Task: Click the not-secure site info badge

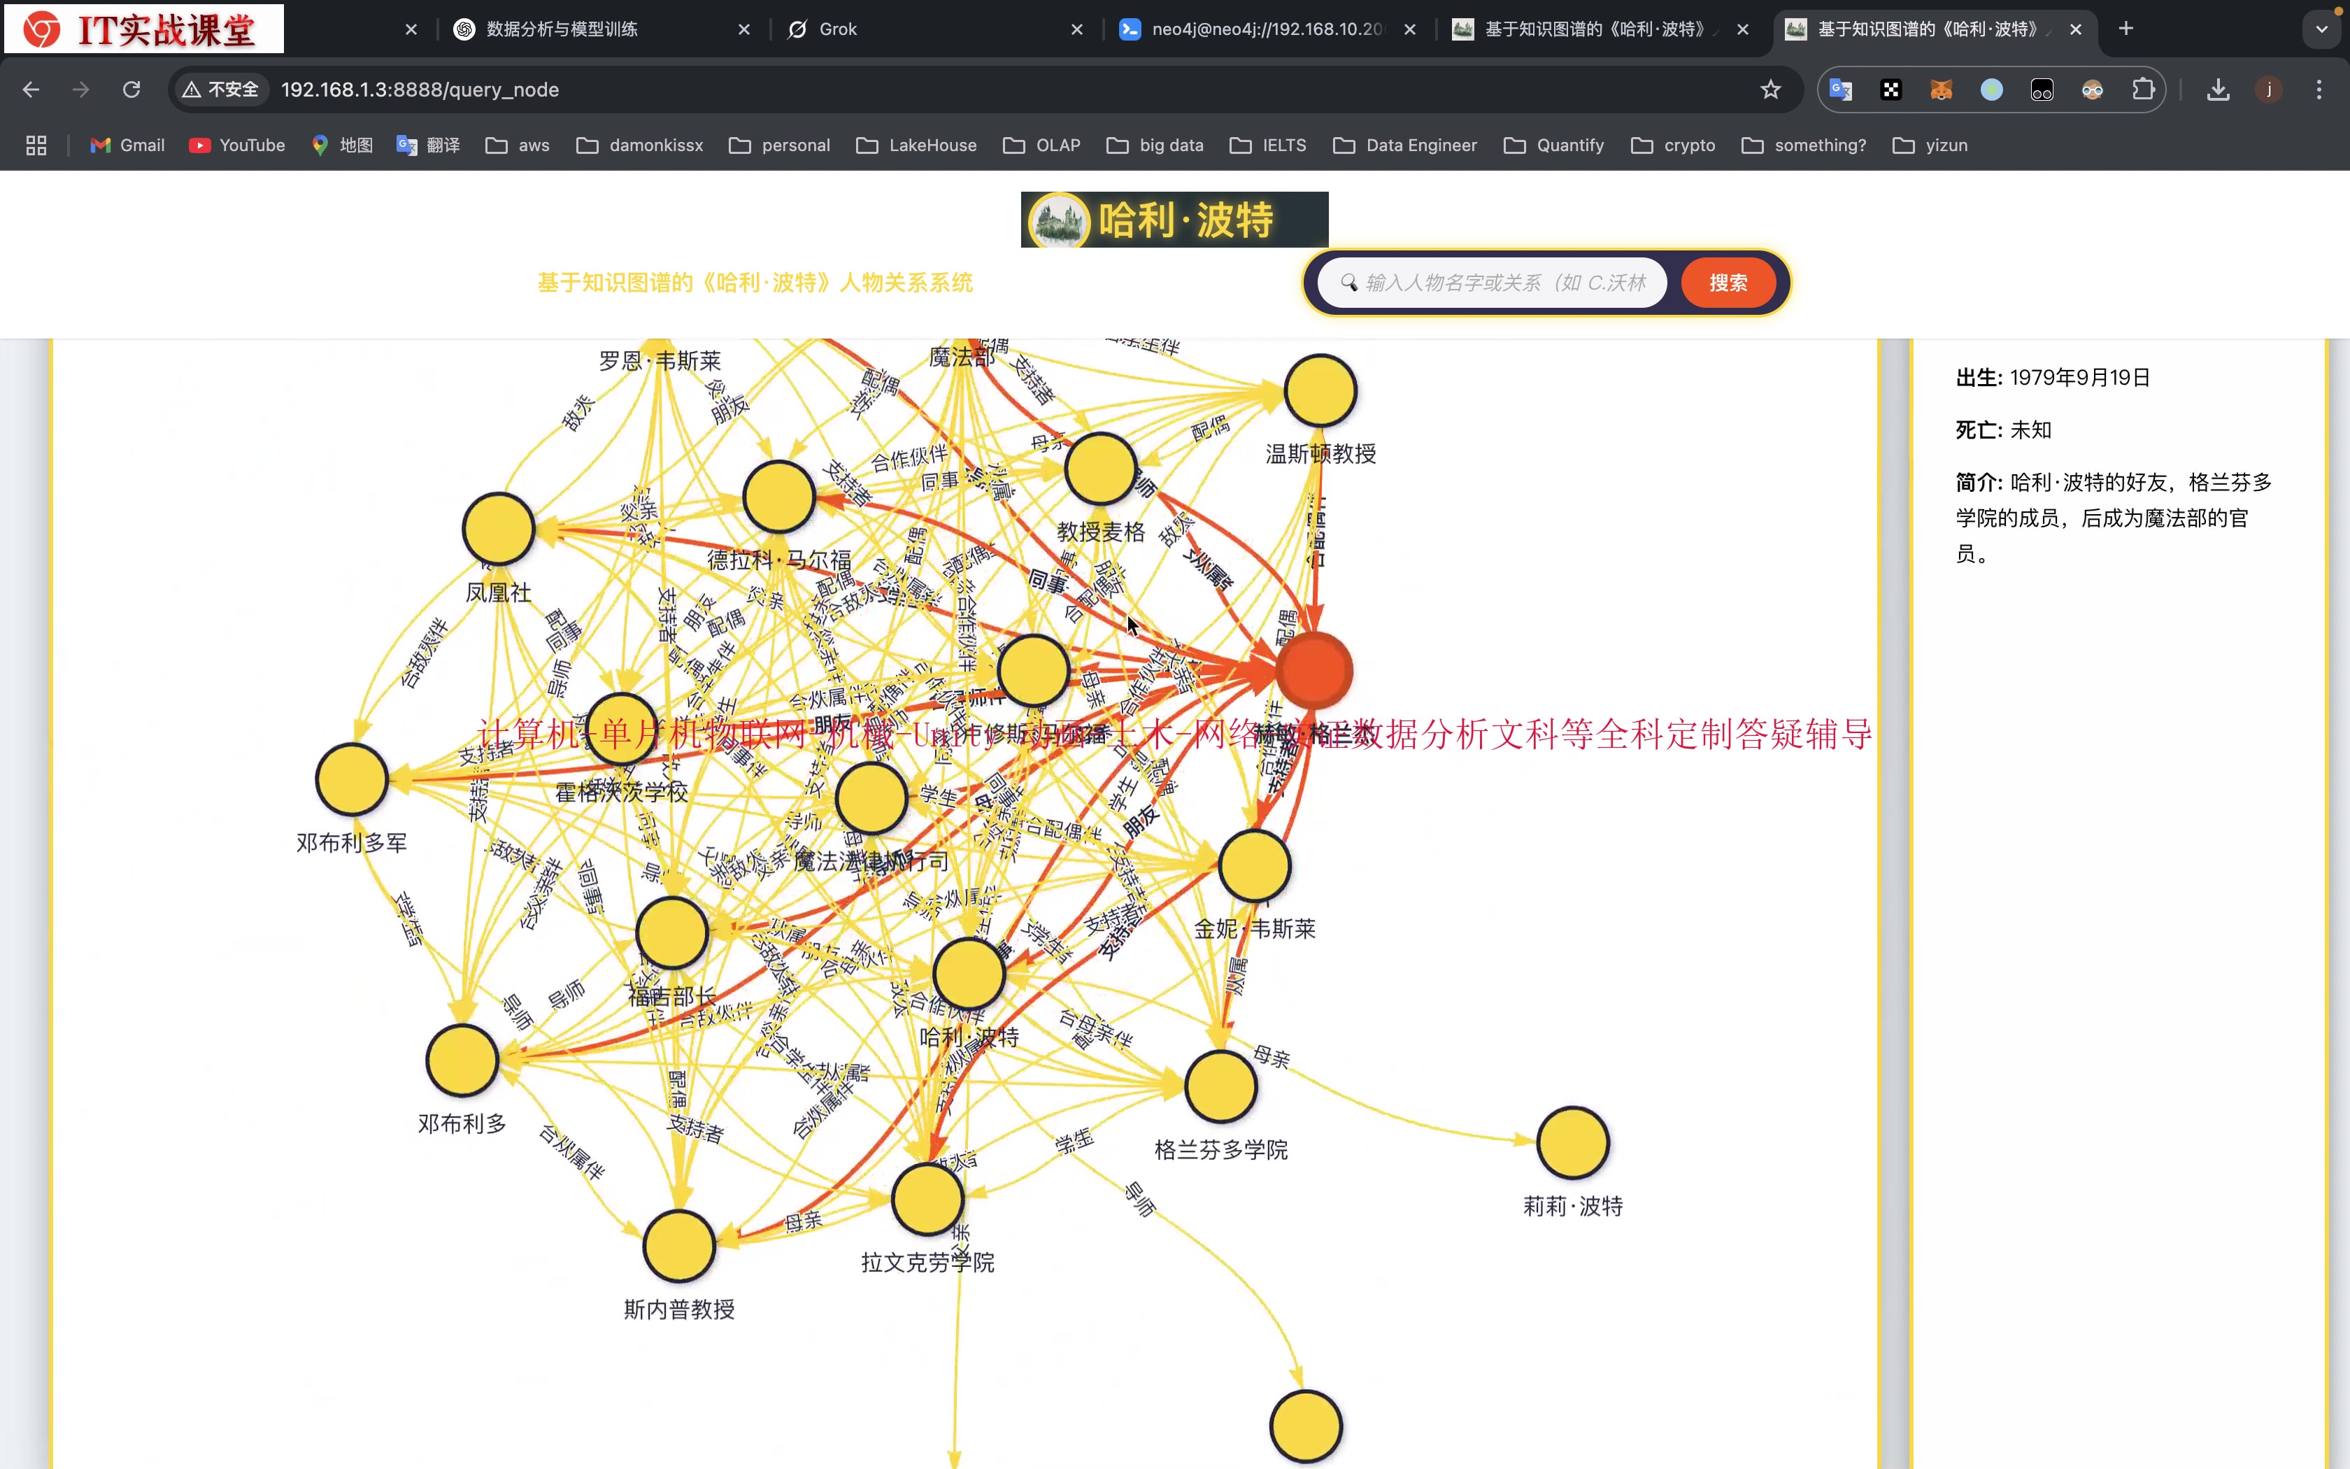Action: coord(222,90)
